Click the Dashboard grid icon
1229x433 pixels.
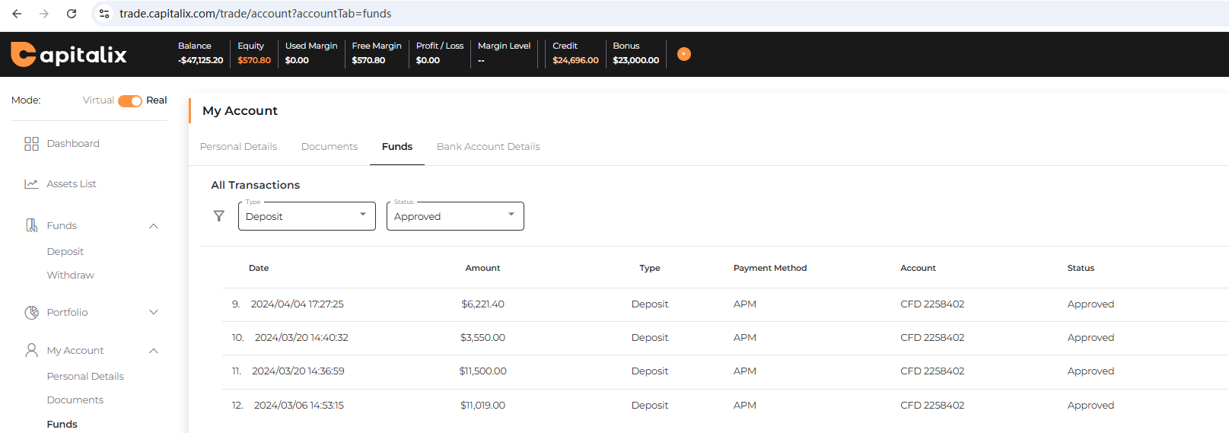pyautogui.click(x=31, y=144)
